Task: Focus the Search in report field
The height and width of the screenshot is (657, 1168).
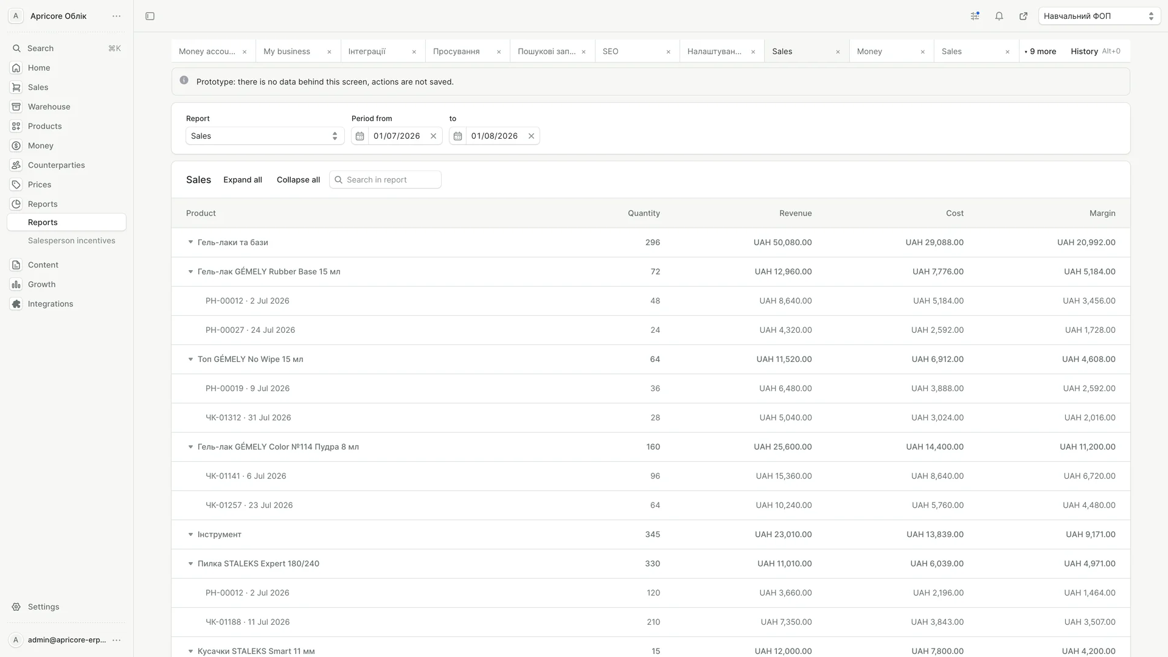Action: [x=385, y=179]
